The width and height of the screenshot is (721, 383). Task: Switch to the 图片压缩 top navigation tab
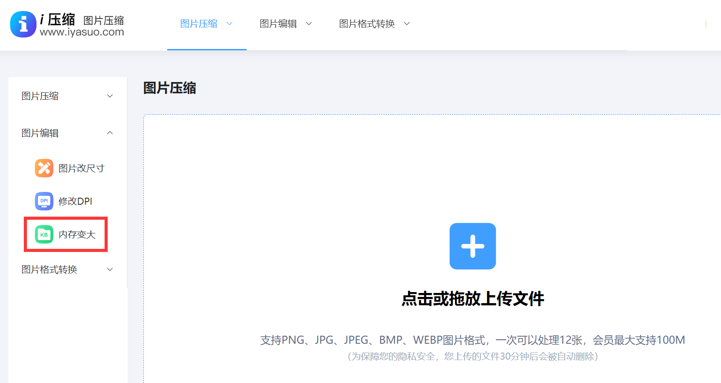199,24
